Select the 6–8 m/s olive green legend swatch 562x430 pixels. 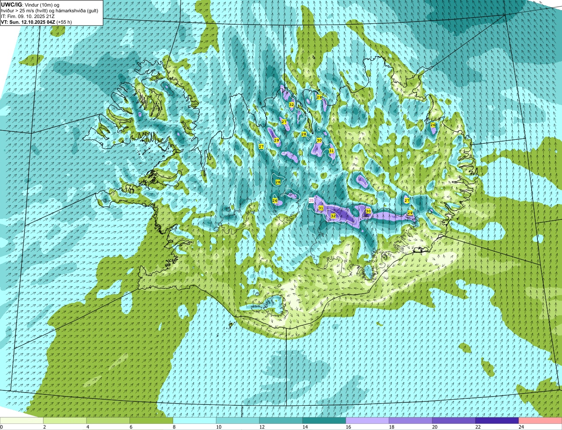[x=151, y=420]
